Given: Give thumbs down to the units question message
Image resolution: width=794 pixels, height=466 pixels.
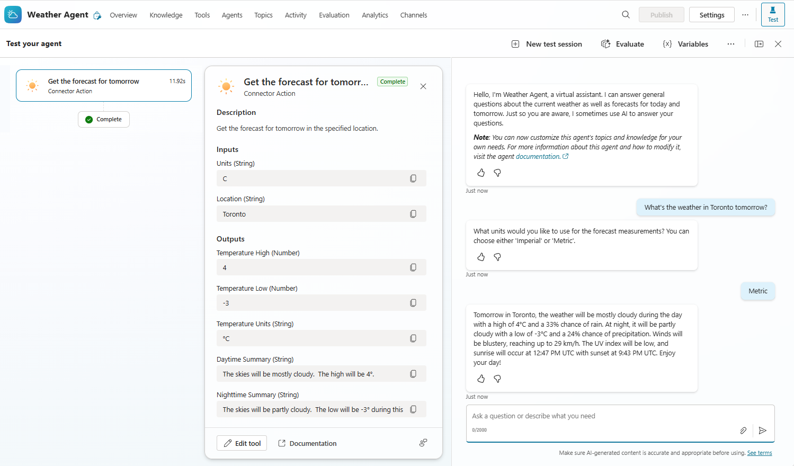Looking at the screenshot, I should coord(497,257).
